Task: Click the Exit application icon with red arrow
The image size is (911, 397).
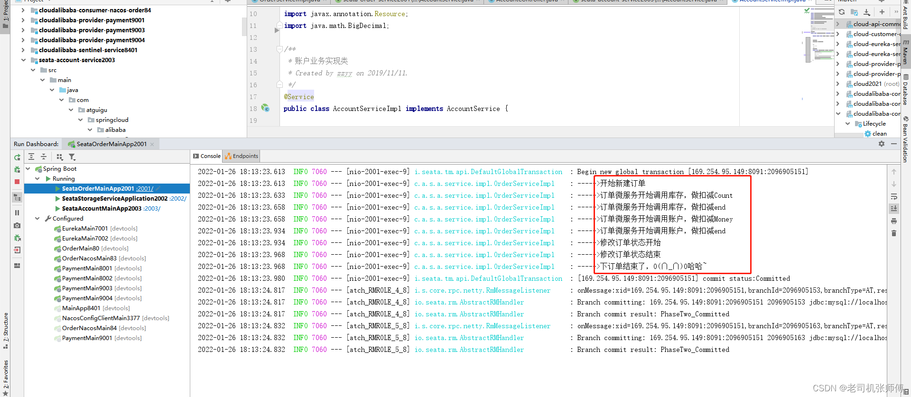Action: (17, 250)
